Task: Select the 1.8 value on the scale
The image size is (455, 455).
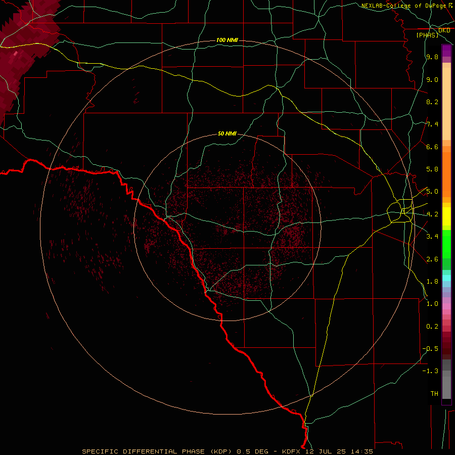Action: pyautogui.click(x=432, y=282)
